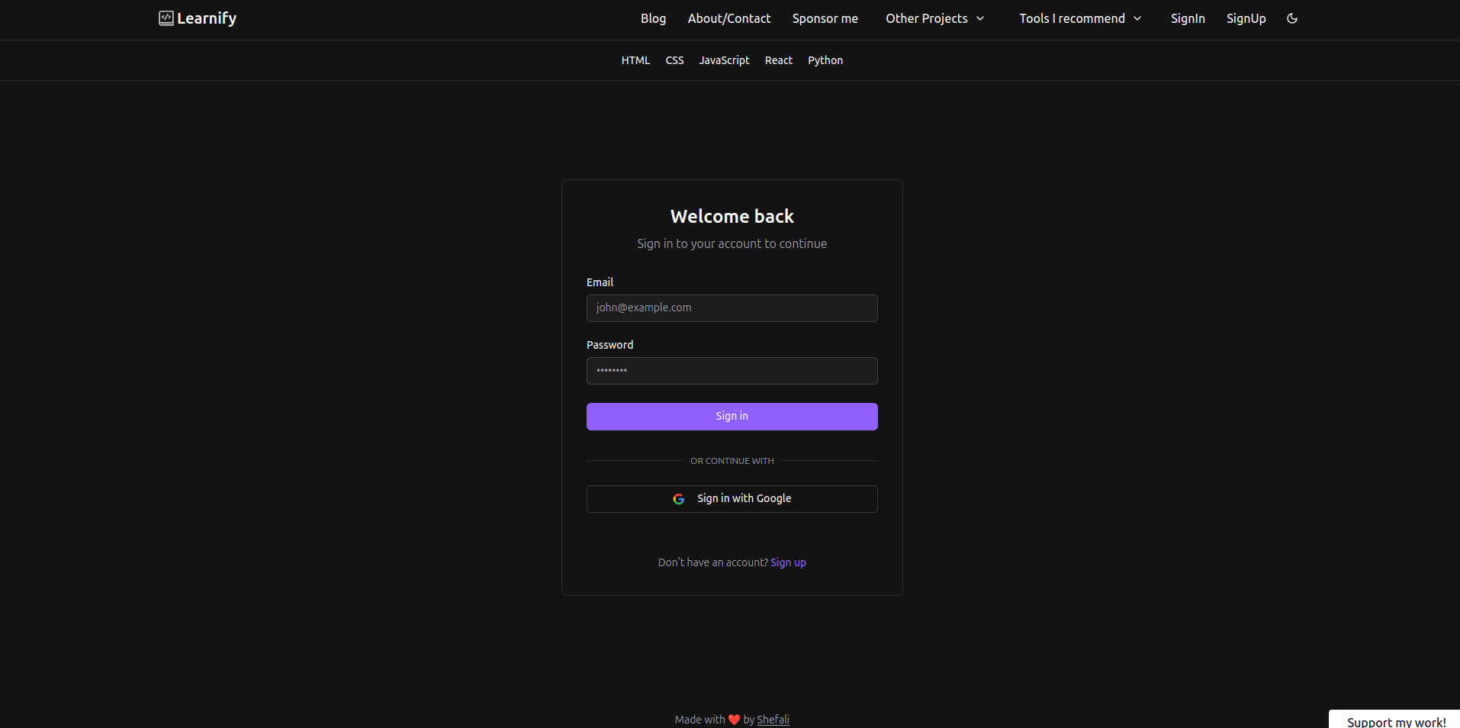Switch to the JavaScript tab
Screen dimensions: 1460x728
pos(723,60)
